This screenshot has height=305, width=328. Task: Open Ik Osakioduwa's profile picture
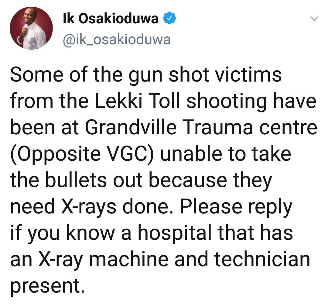tap(31, 28)
